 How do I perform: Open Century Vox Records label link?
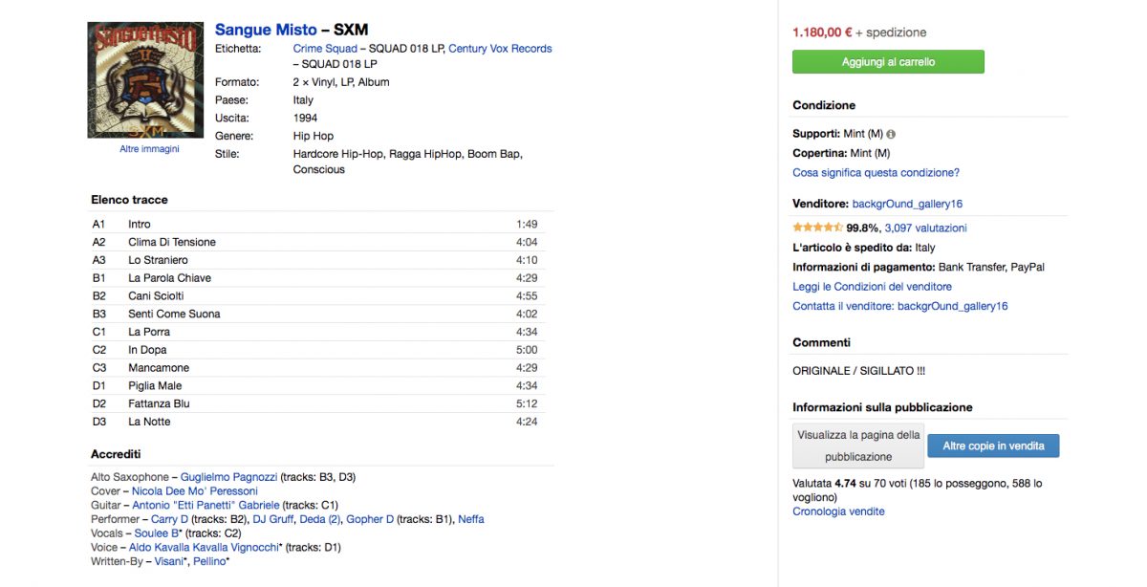(x=500, y=49)
